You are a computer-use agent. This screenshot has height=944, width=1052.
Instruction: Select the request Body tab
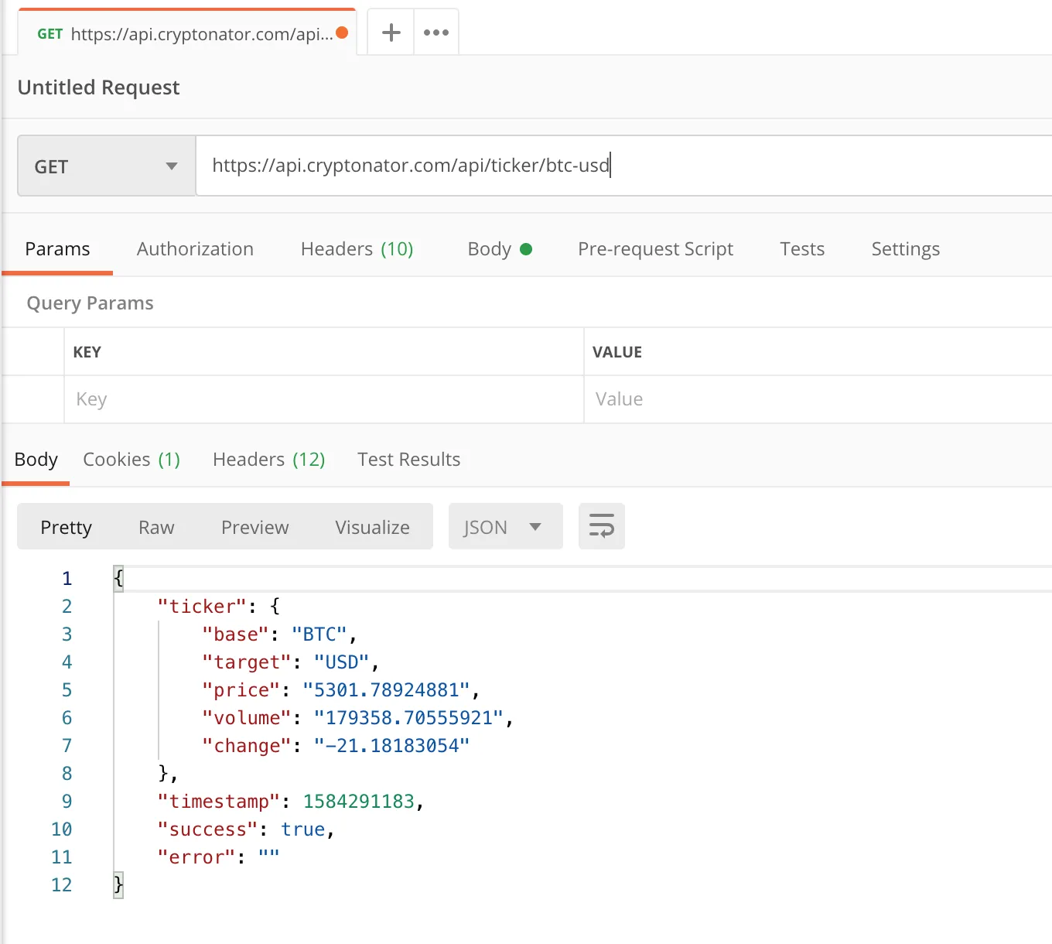500,249
